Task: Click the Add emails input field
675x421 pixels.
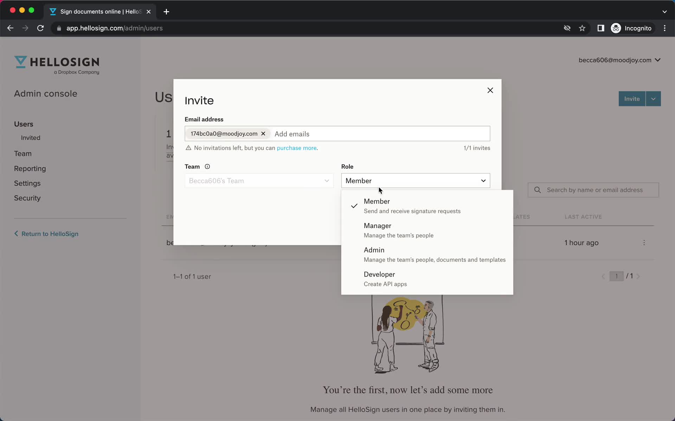Action: 380,133
